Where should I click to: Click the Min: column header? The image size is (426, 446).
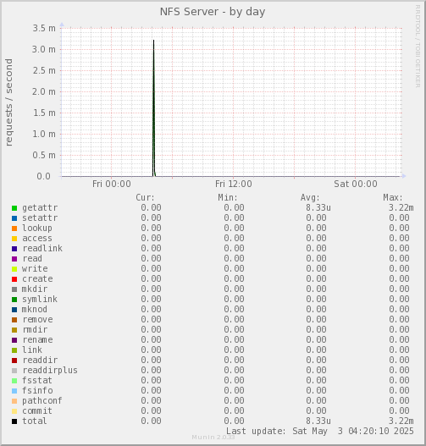[x=228, y=198]
